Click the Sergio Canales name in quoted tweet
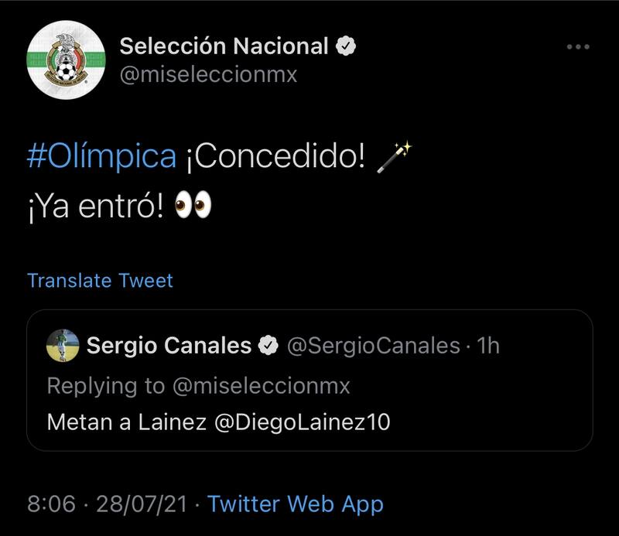This screenshot has width=619, height=536. (169, 346)
